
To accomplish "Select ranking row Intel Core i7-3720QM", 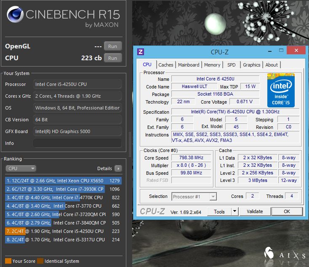I will (x=63, y=214).
